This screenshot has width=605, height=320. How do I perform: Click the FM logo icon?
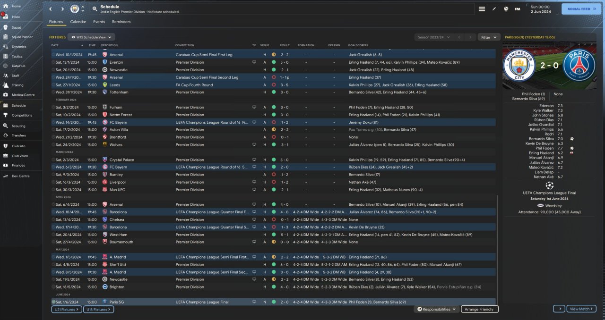tap(517, 9)
